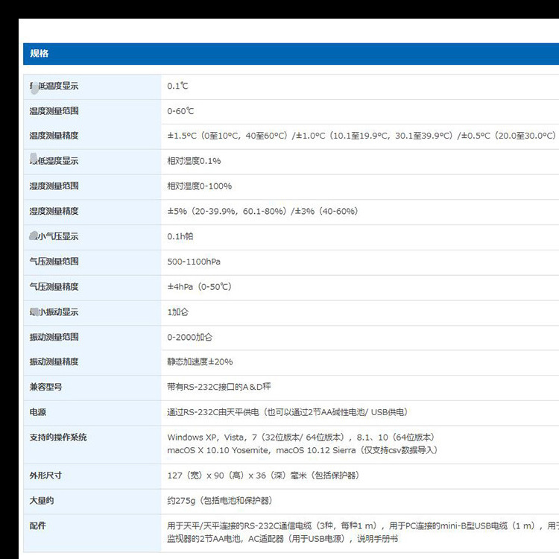Click the RS-232C通信电缆 accessories line
559x559 pixels.
point(363,526)
